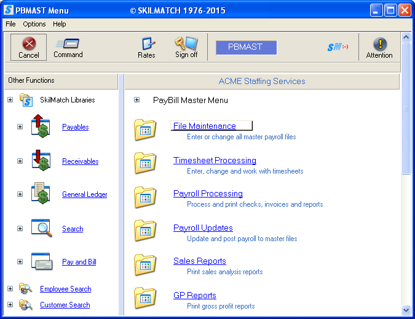Image resolution: width=415 pixels, height=319 pixels.
Task: Open the Search link in sidebar
Action: [x=73, y=229]
